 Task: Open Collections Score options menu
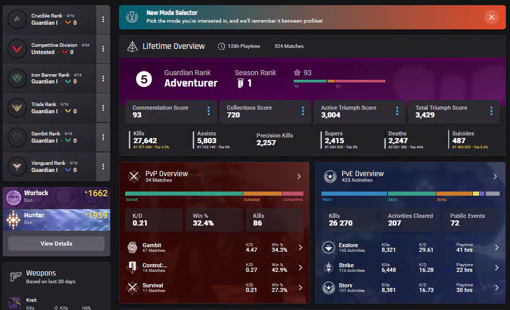[x=303, y=111]
